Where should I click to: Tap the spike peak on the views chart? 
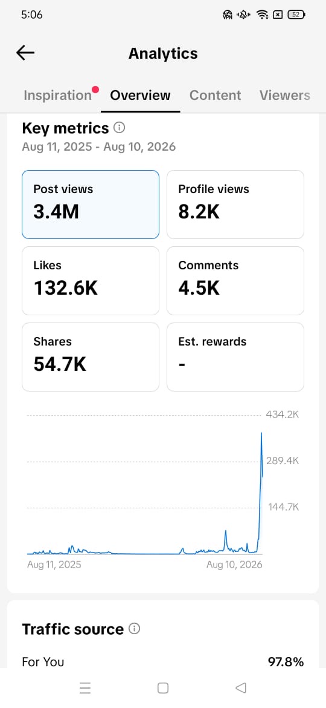(x=261, y=433)
